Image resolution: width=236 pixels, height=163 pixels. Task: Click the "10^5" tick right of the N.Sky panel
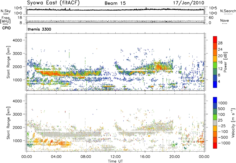[x=213, y=8]
